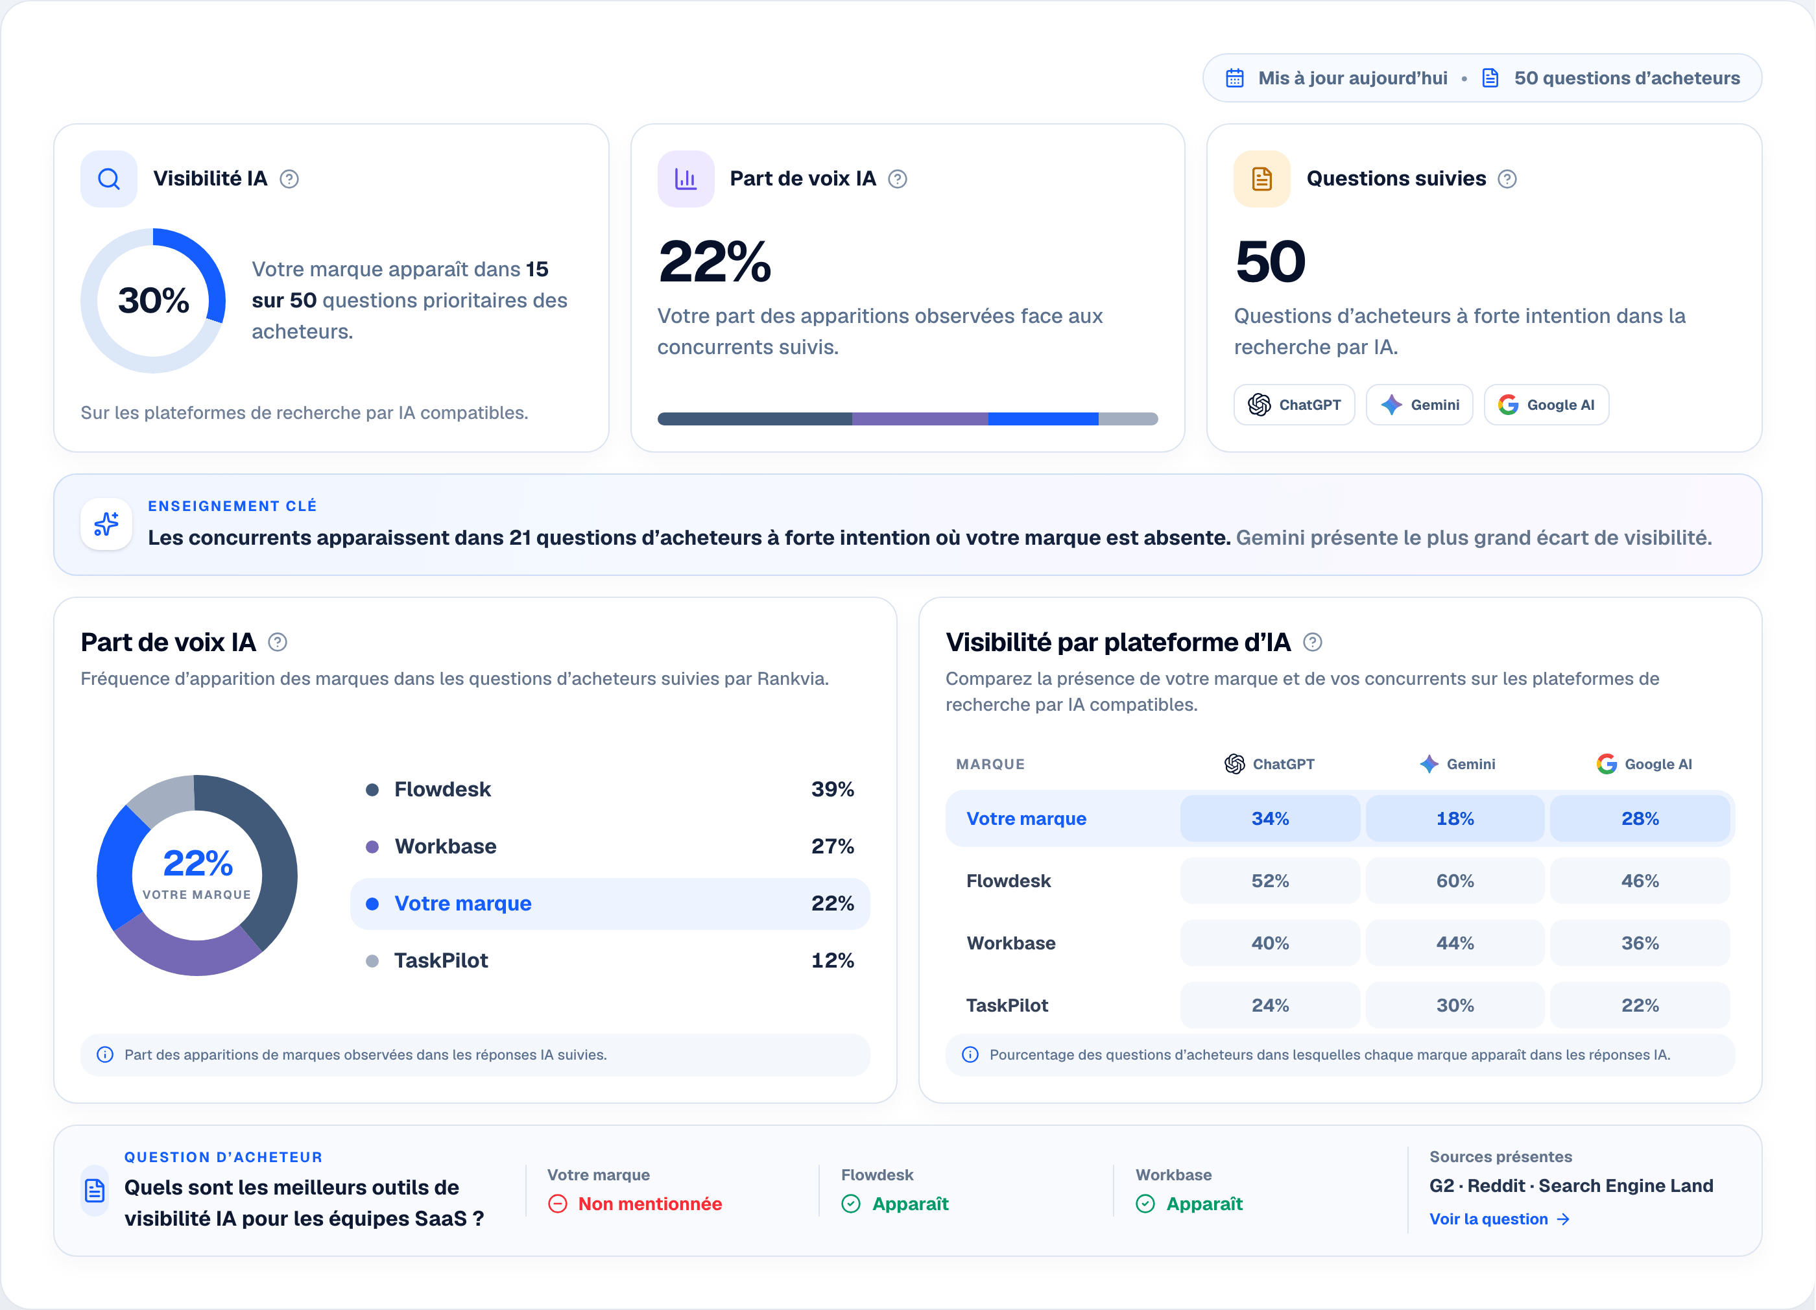This screenshot has width=1816, height=1310.
Task: Click the 30% visibility donut gauge
Action: click(x=153, y=300)
